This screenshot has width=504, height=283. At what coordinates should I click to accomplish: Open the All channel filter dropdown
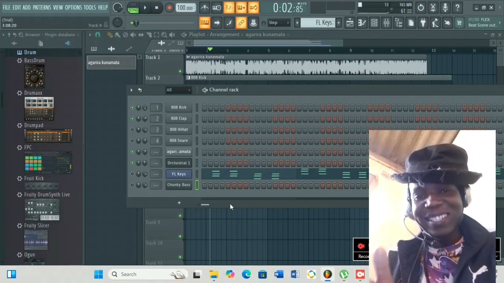pyautogui.click(x=178, y=90)
